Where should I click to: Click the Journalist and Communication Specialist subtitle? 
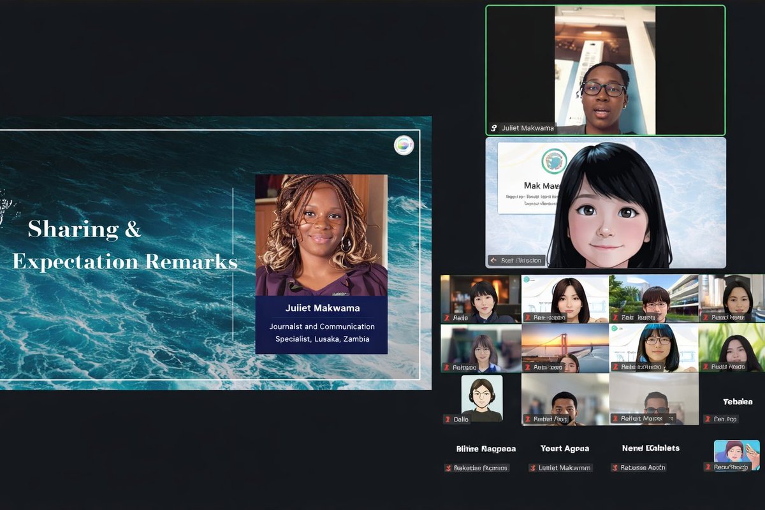pos(322,332)
